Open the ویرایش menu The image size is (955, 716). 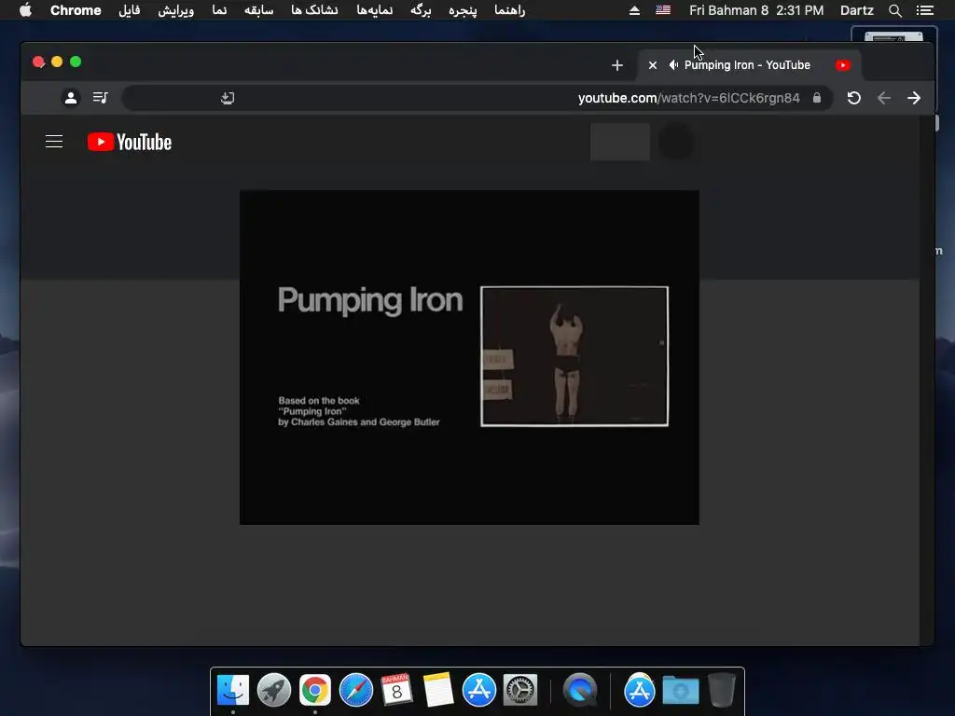click(176, 10)
